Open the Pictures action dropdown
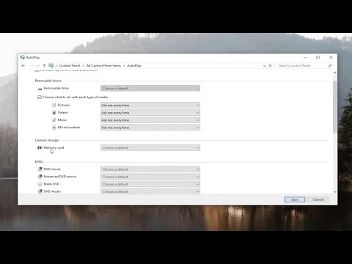The height and width of the screenshot is (264, 352). pos(150,106)
